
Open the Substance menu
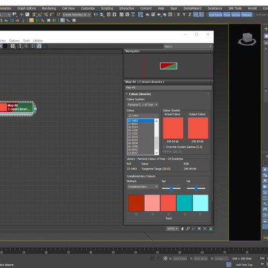tap(215, 8)
